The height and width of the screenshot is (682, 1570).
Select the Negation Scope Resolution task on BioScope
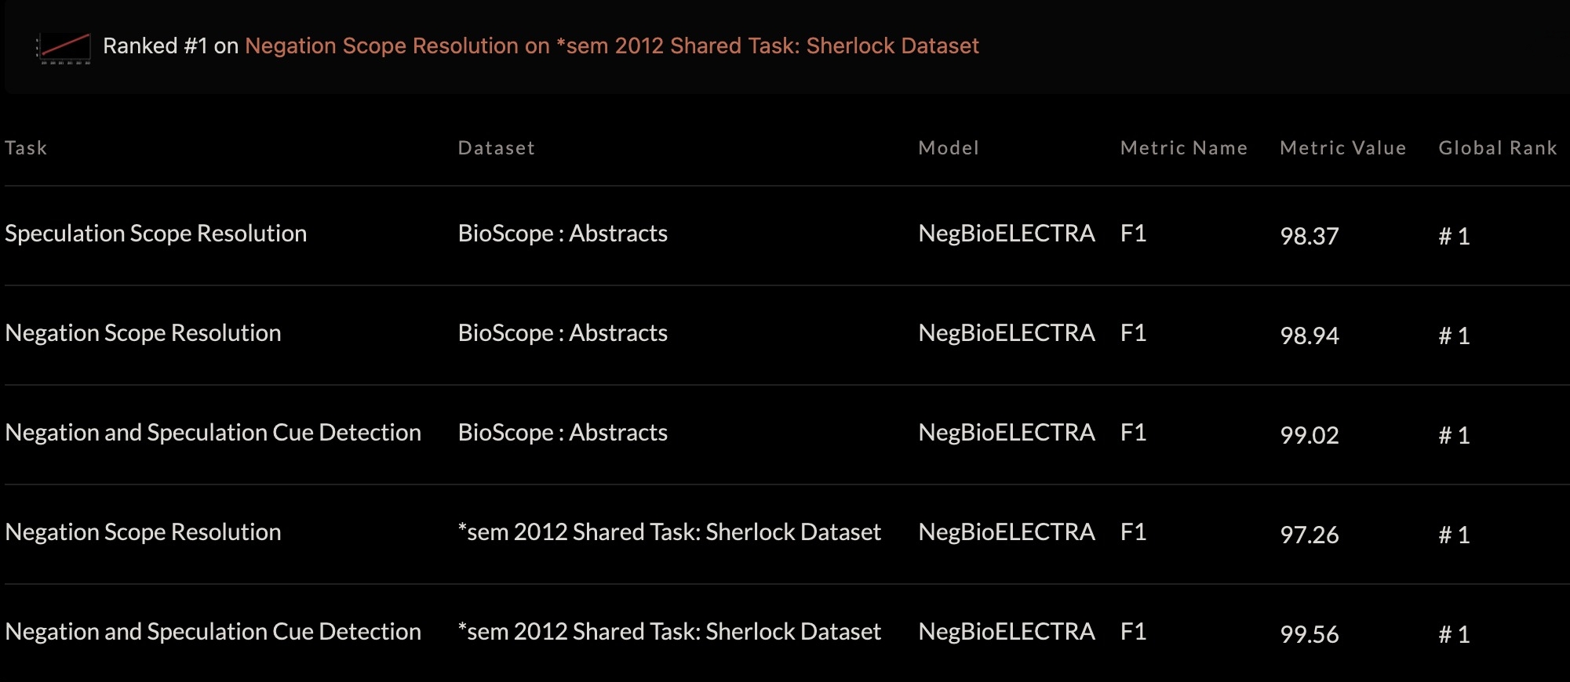pos(143,333)
